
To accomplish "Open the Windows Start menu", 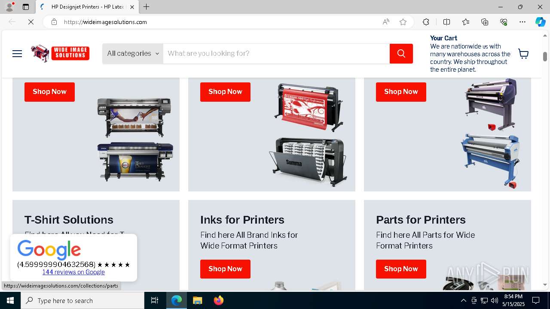I will click(10, 300).
